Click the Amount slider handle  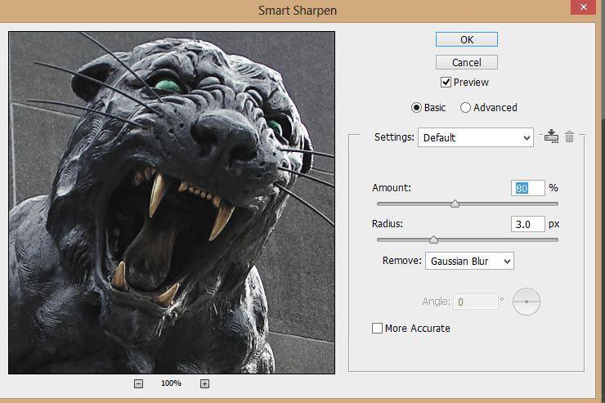455,204
